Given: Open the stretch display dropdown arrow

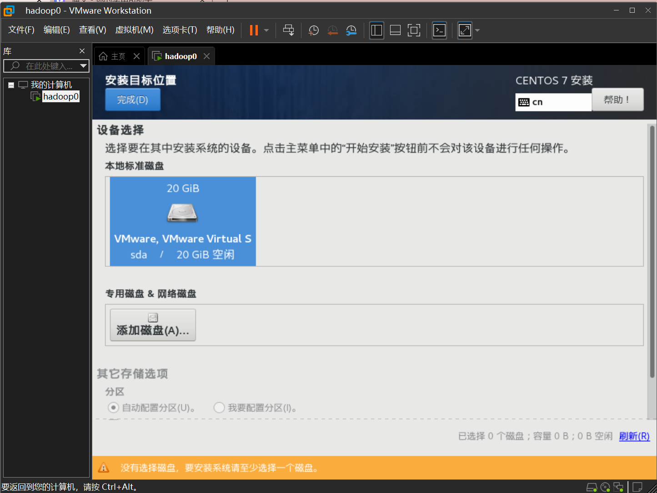Looking at the screenshot, I should (x=477, y=30).
